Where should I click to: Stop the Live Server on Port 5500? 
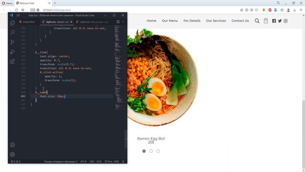pos(112,161)
